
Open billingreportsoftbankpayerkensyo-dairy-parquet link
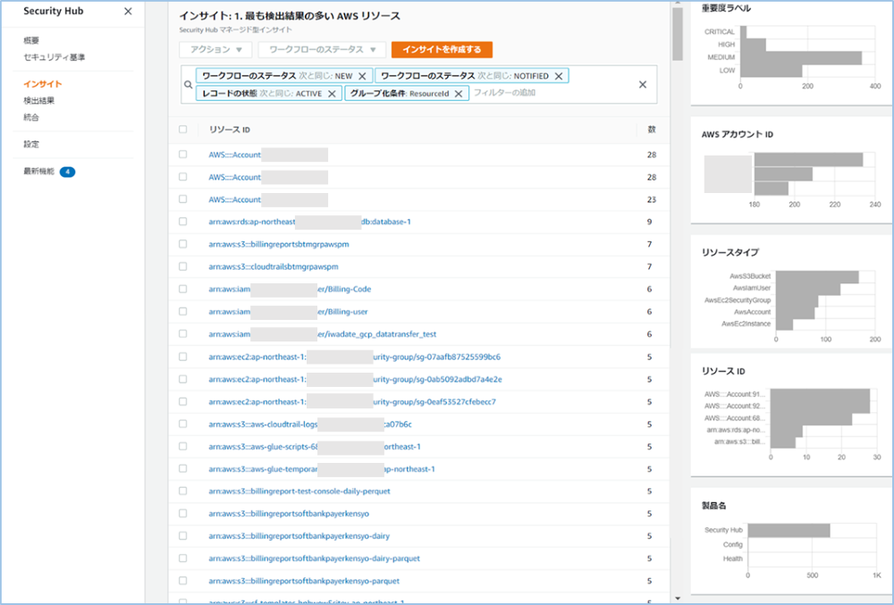coord(314,559)
